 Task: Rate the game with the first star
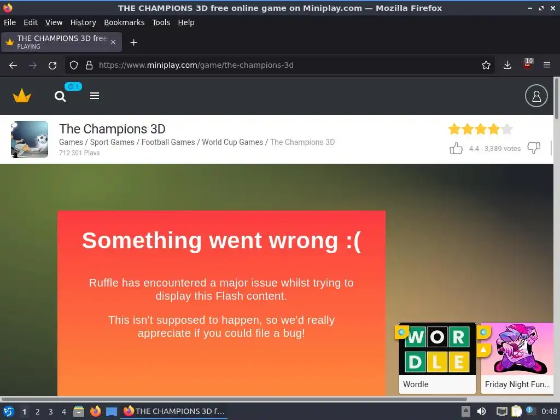[x=454, y=129]
